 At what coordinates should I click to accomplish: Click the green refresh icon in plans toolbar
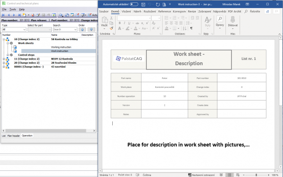54,15
